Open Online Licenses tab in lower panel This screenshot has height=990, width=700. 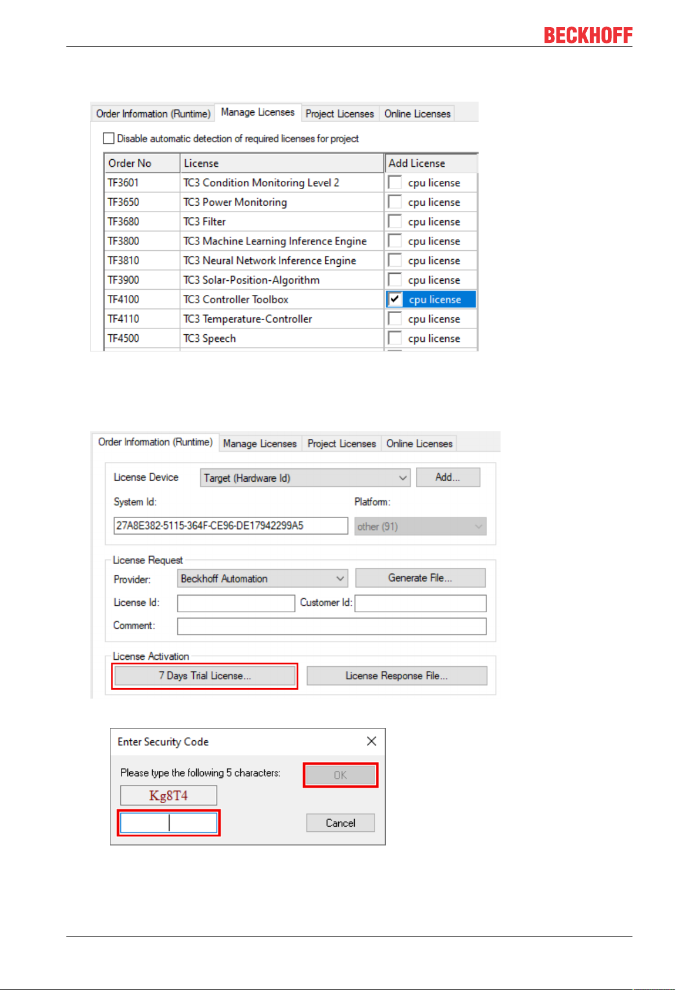click(x=419, y=444)
